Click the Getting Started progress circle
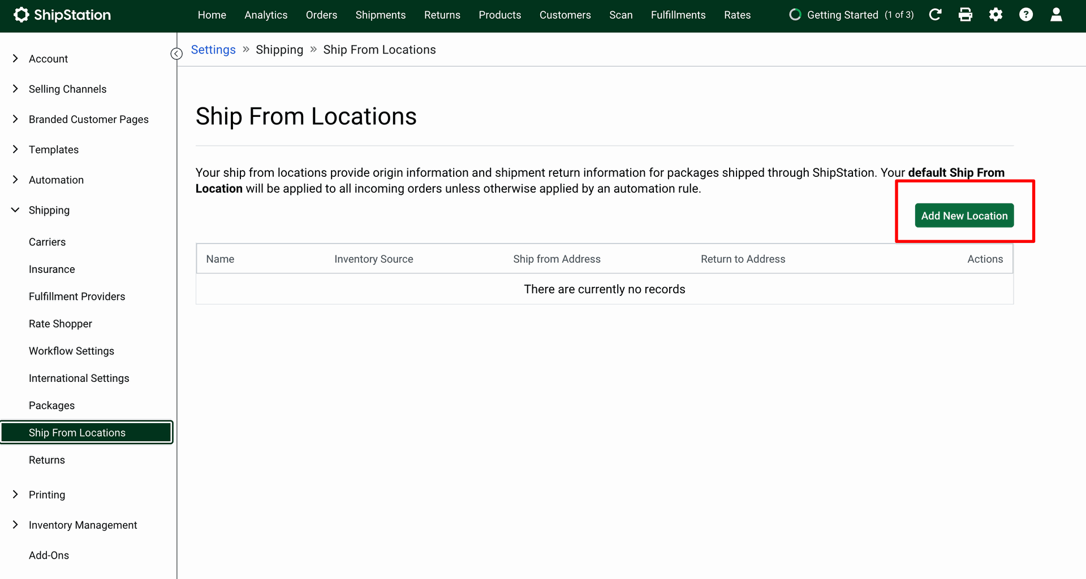Screen dimensions: 1086x579 pos(795,15)
